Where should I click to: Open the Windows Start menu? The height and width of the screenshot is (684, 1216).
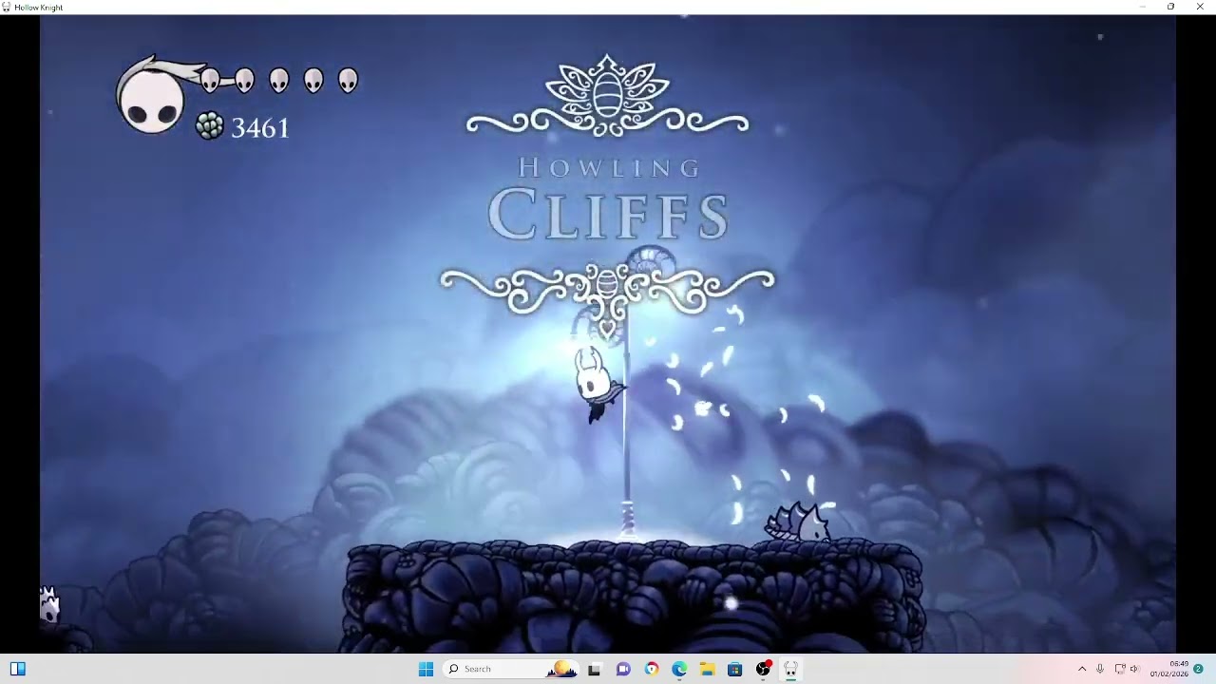(426, 669)
